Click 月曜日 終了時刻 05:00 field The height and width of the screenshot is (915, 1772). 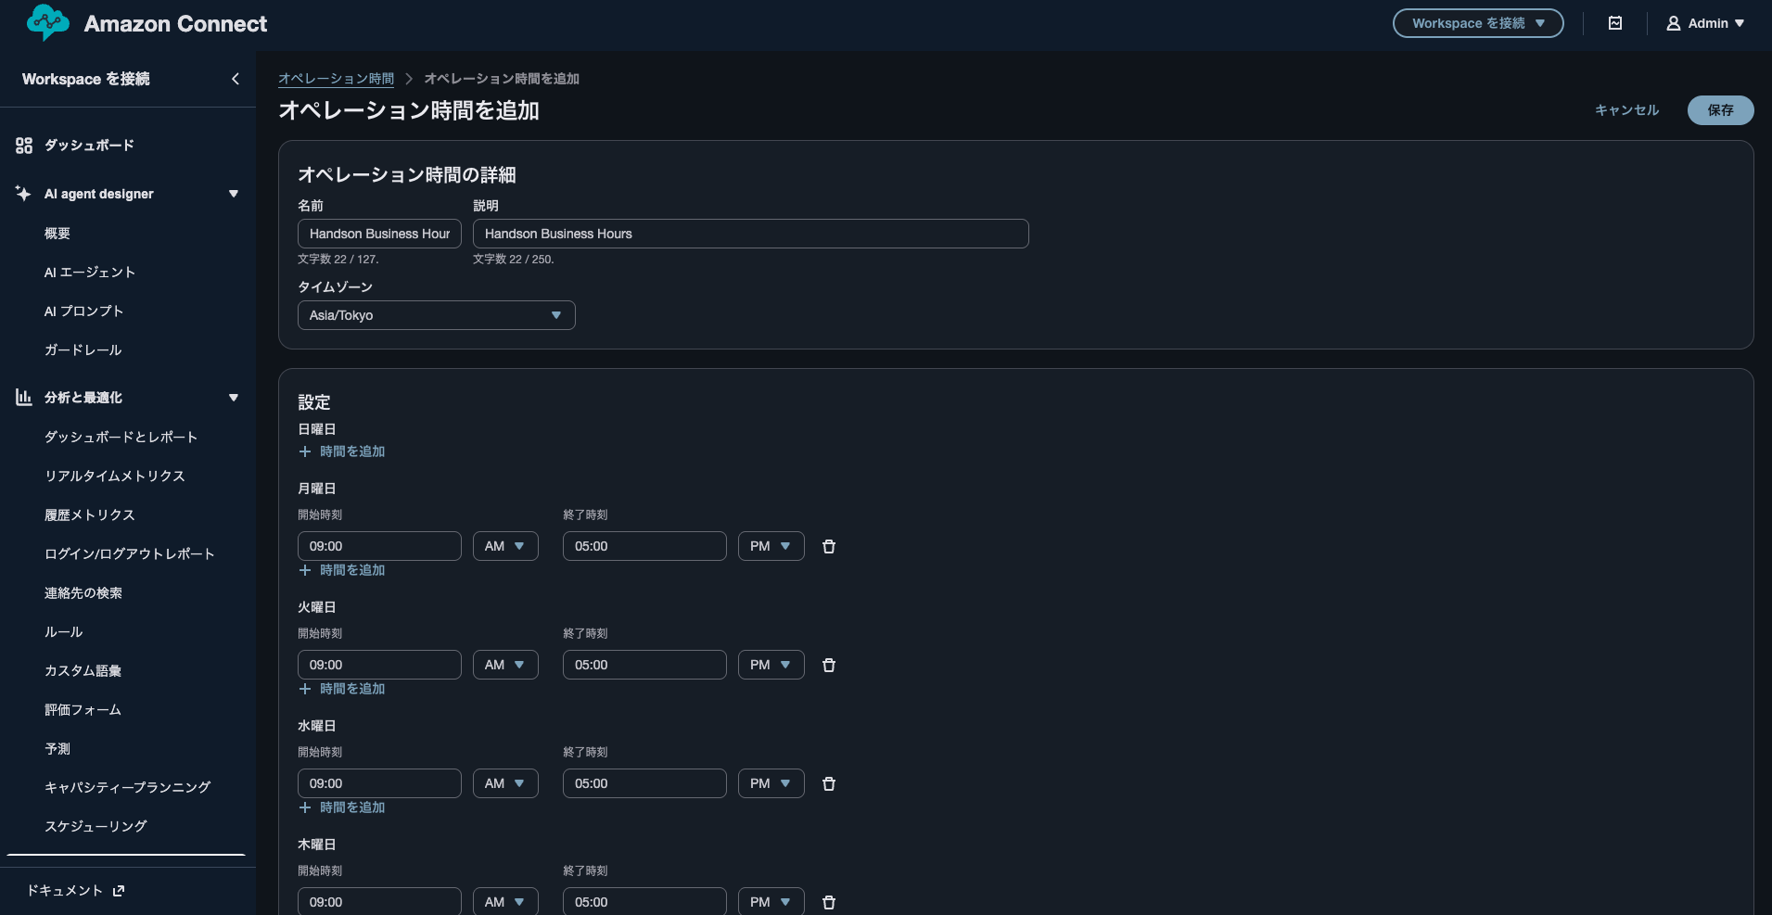[644, 546]
